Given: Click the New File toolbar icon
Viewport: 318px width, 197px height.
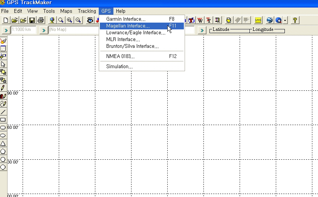Looking at the screenshot, I should click(6, 20).
